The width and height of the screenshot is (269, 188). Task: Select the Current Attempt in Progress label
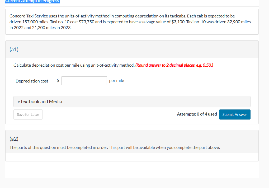[32, 1]
